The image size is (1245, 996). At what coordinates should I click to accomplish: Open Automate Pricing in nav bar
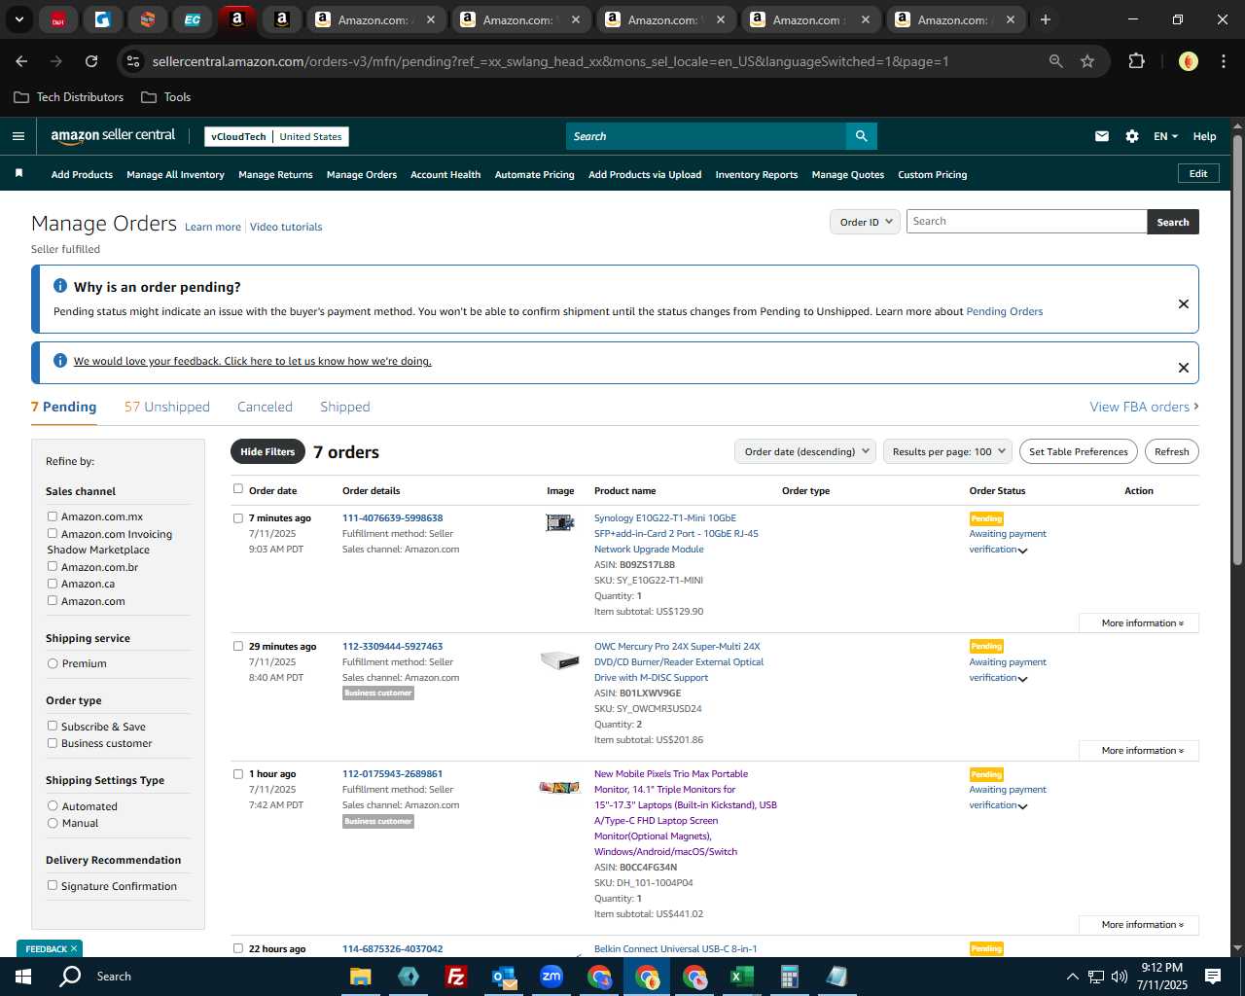tap(534, 175)
